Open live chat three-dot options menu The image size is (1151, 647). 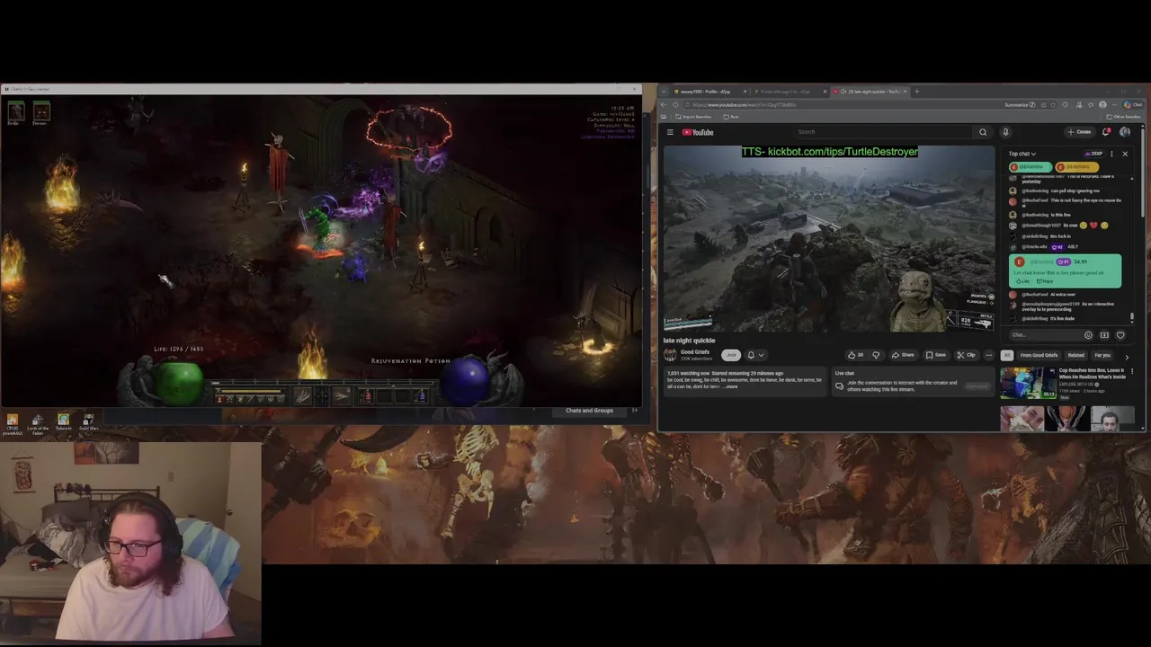(x=1111, y=154)
